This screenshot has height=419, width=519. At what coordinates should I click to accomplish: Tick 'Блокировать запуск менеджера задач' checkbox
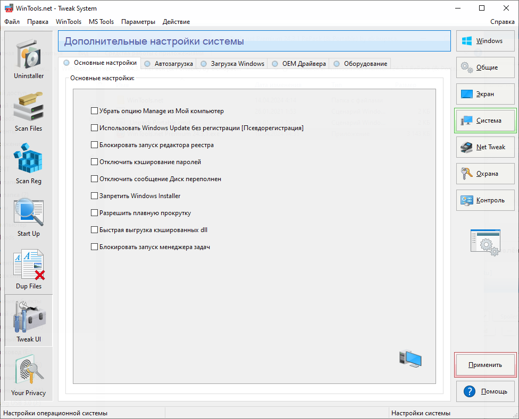pos(94,247)
